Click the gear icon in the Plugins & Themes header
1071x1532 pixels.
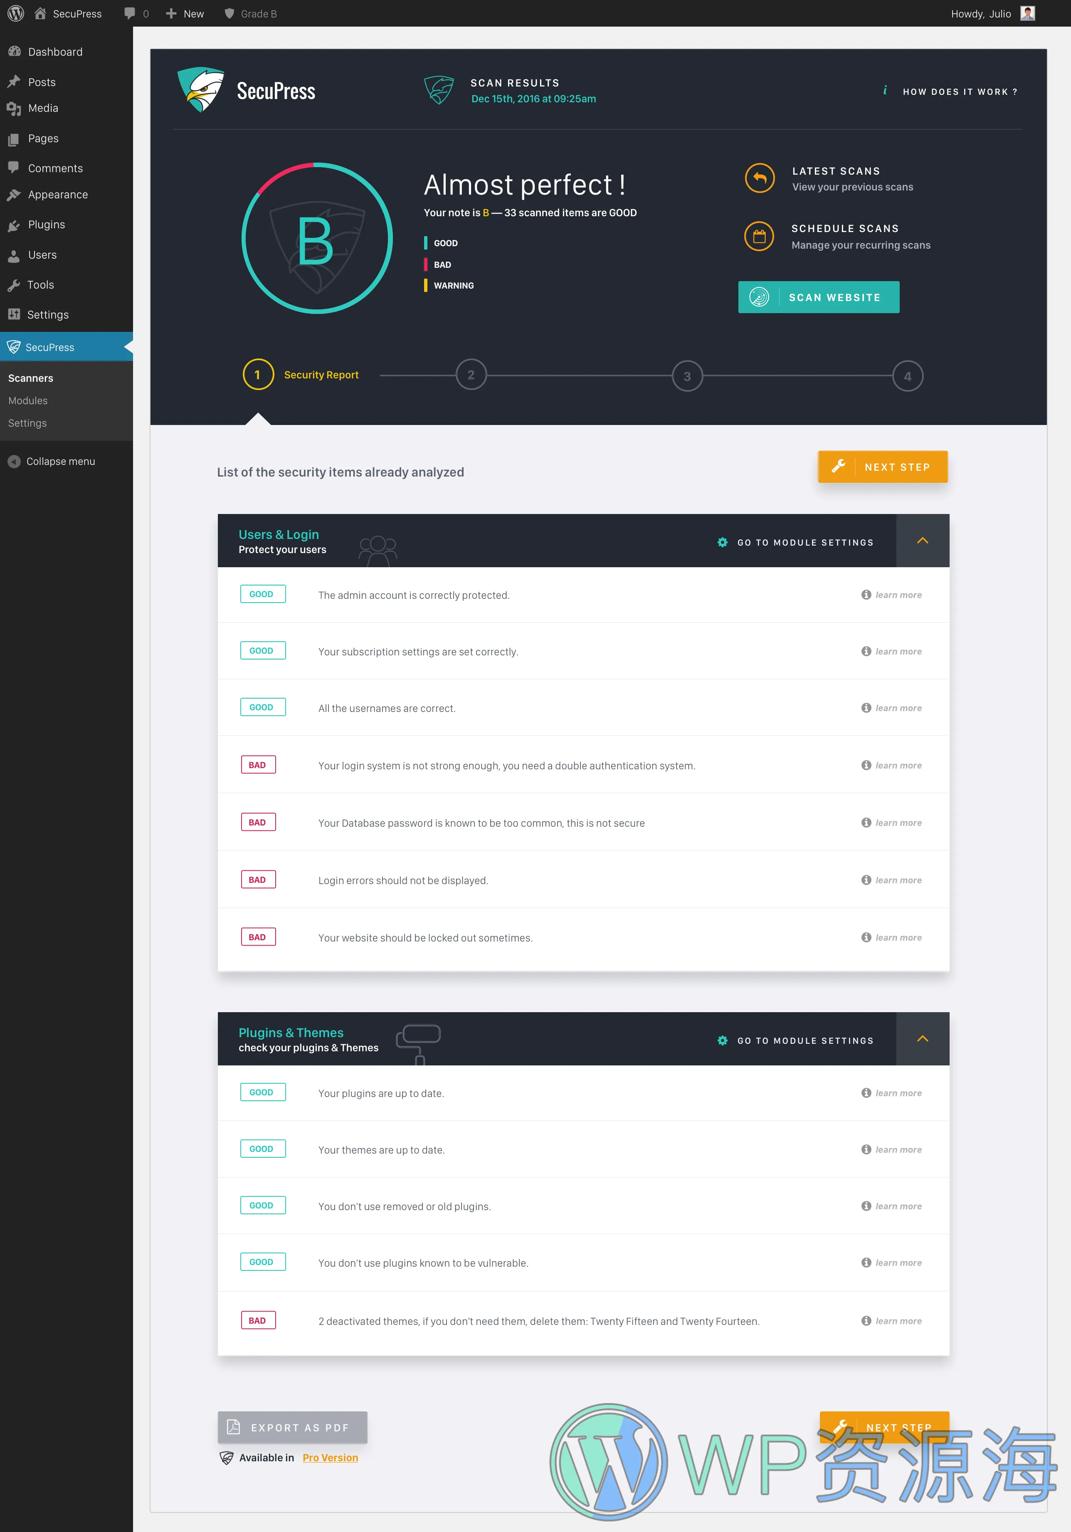click(723, 1041)
